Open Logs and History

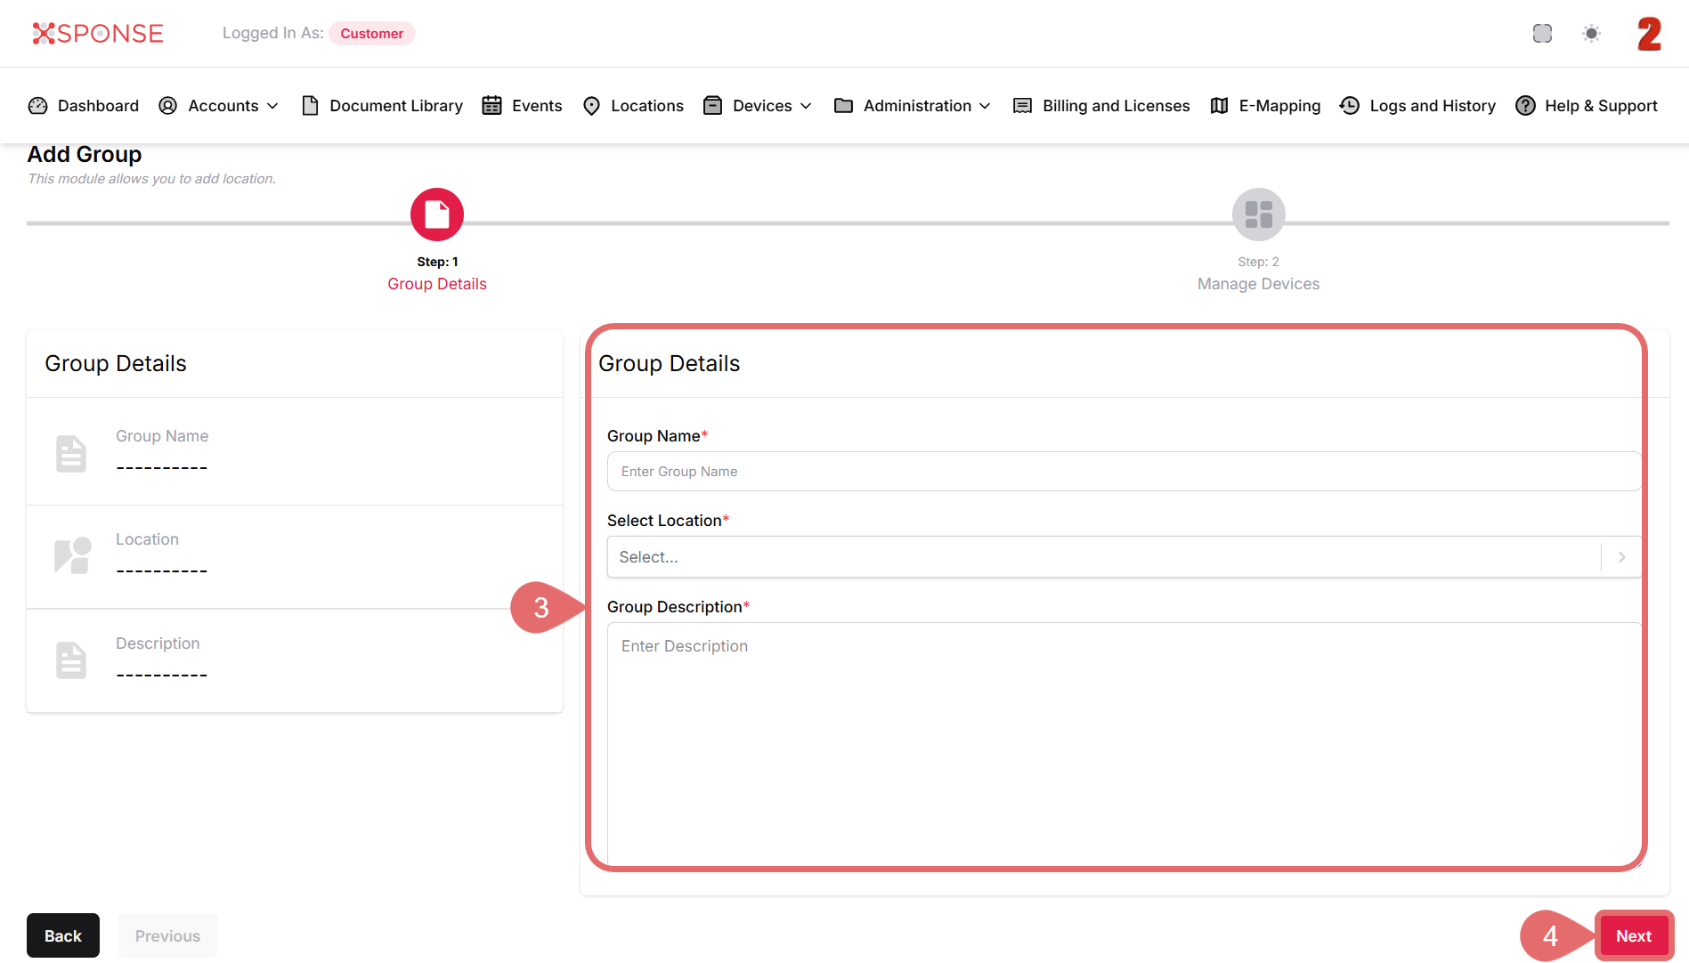pos(1418,106)
